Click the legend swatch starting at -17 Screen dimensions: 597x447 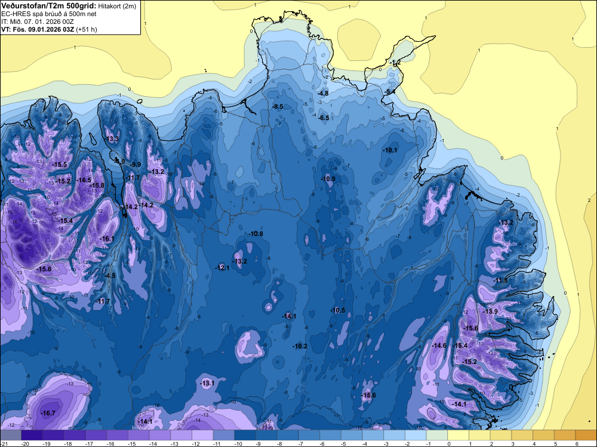tap(96, 435)
